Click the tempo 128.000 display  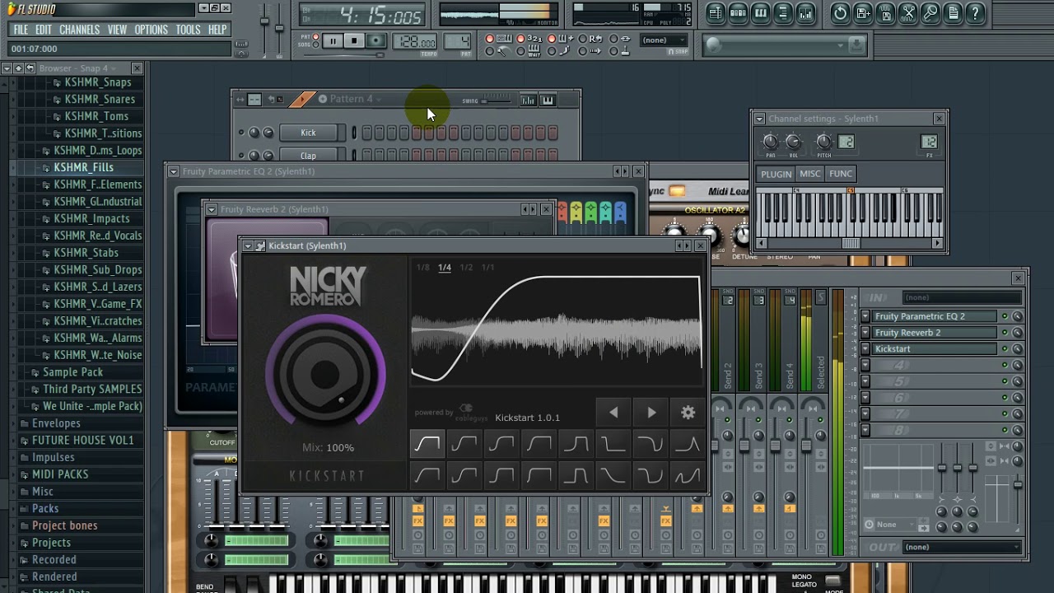click(417, 41)
